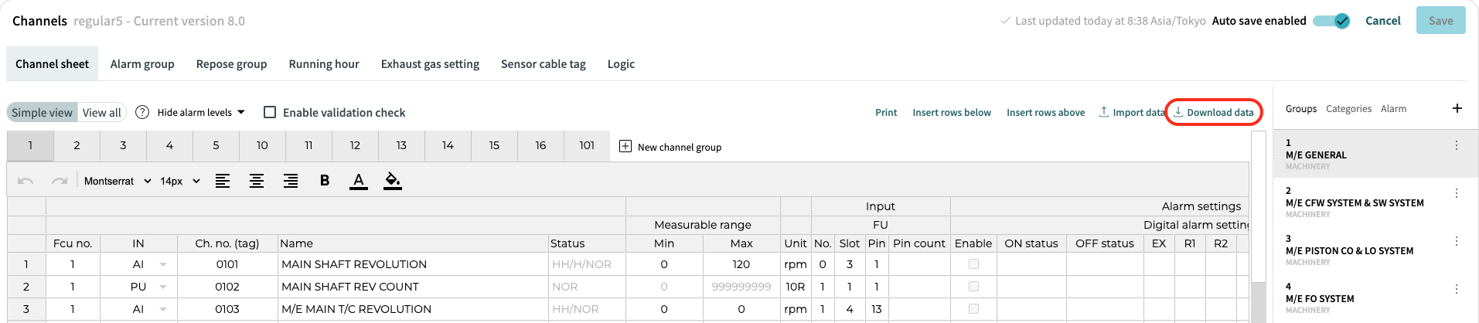Open the Repose group tab
The height and width of the screenshot is (323, 1479).
[231, 64]
